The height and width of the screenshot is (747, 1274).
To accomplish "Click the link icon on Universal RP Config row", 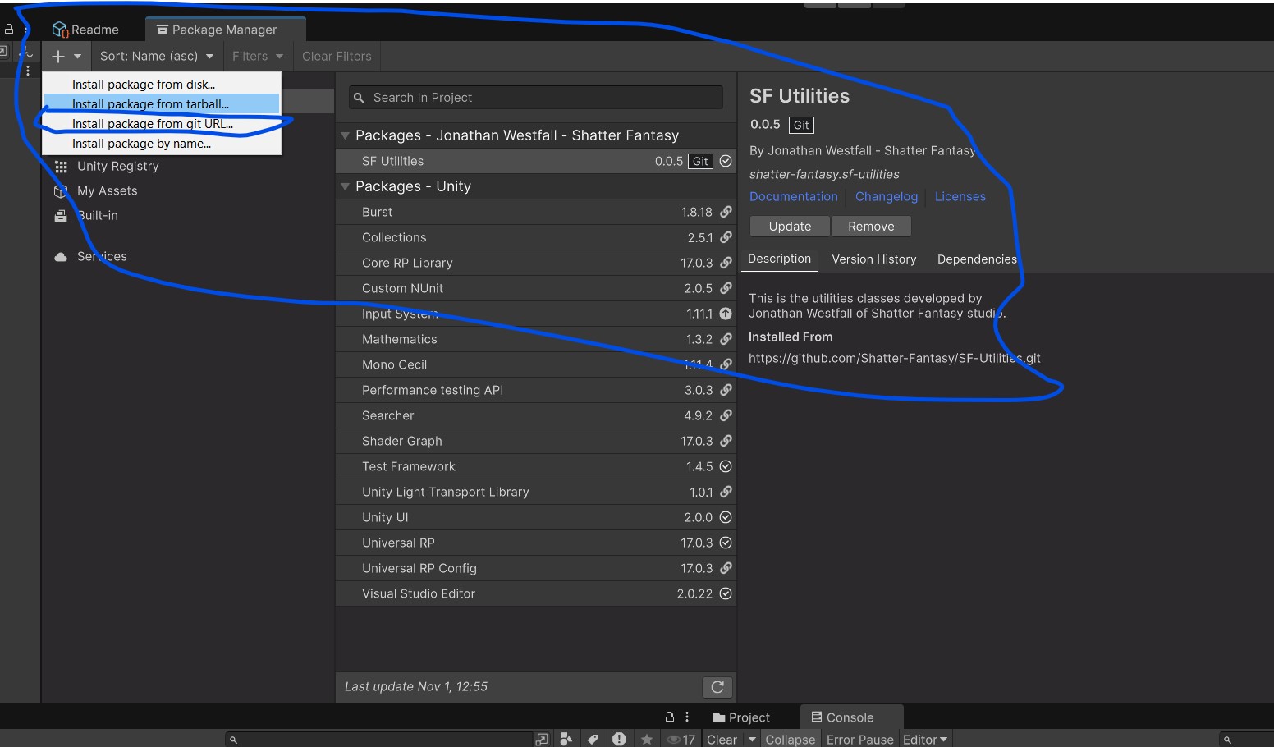I will pyautogui.click(x=726, y=568).
